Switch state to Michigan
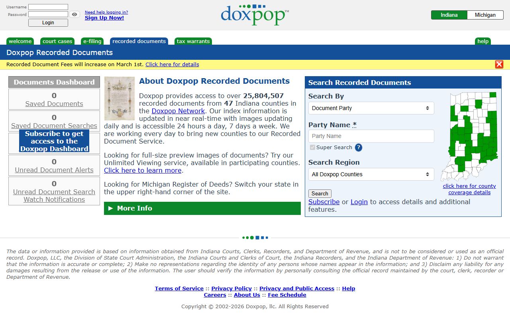This screenshot has width=510, height=319. 485,15
